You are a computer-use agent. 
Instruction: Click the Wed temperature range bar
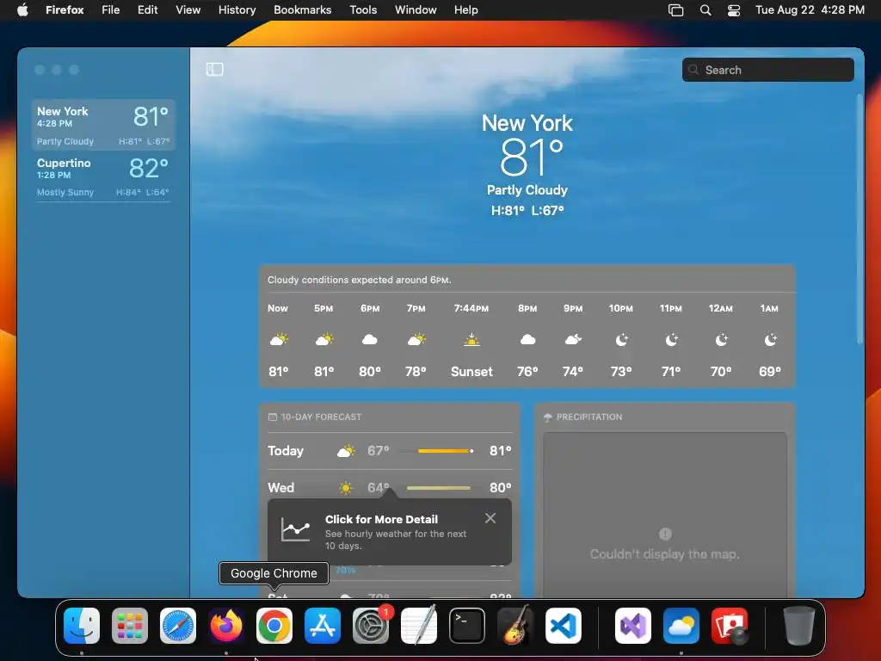(x=439, y=488)
